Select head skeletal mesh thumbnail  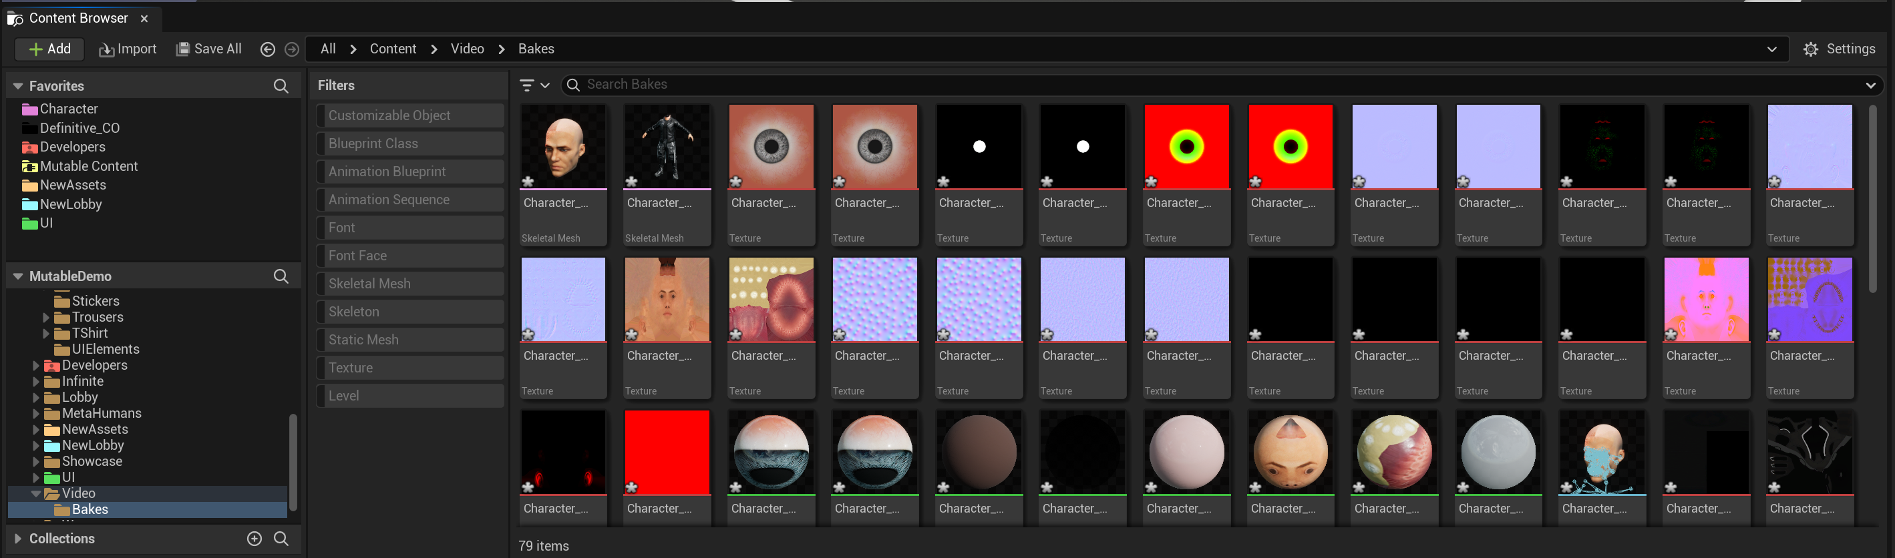point(564,146)
